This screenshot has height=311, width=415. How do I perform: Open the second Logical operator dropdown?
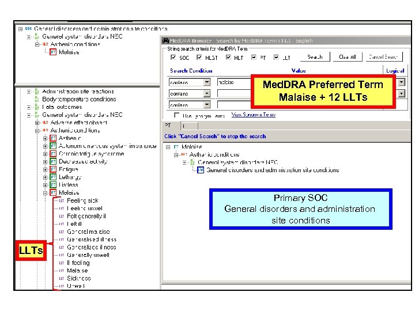tap(402, 93)
